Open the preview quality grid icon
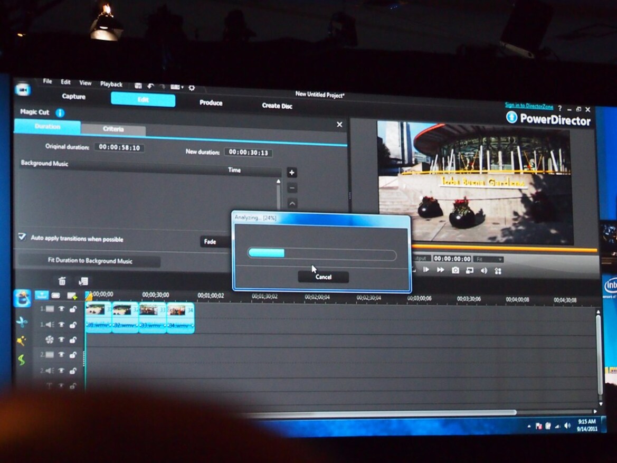Screen dimensions: 617x463 click(x=498, y=271)
